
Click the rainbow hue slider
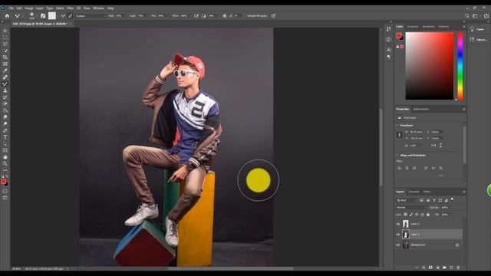click(x=460, y=66)
